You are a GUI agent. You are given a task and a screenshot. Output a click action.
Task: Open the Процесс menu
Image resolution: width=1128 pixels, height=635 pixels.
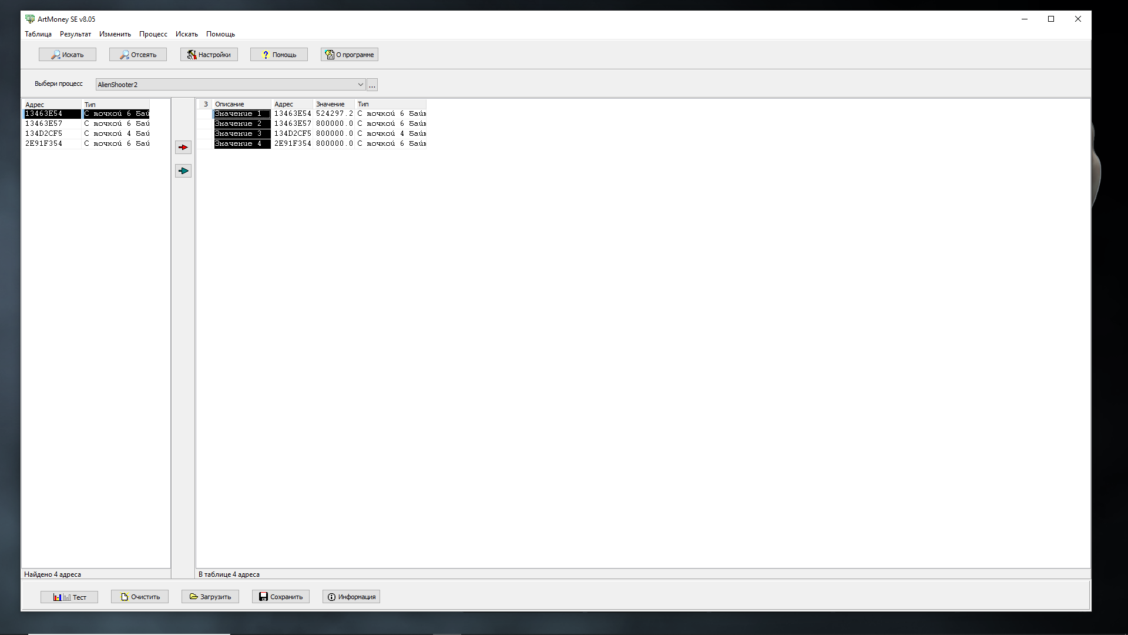[x=153, y=34]
